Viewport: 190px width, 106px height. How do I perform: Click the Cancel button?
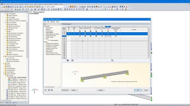[146, 90]
